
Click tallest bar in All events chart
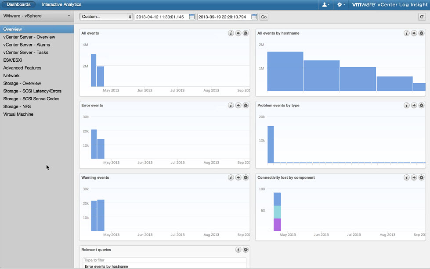pos(94,70)
